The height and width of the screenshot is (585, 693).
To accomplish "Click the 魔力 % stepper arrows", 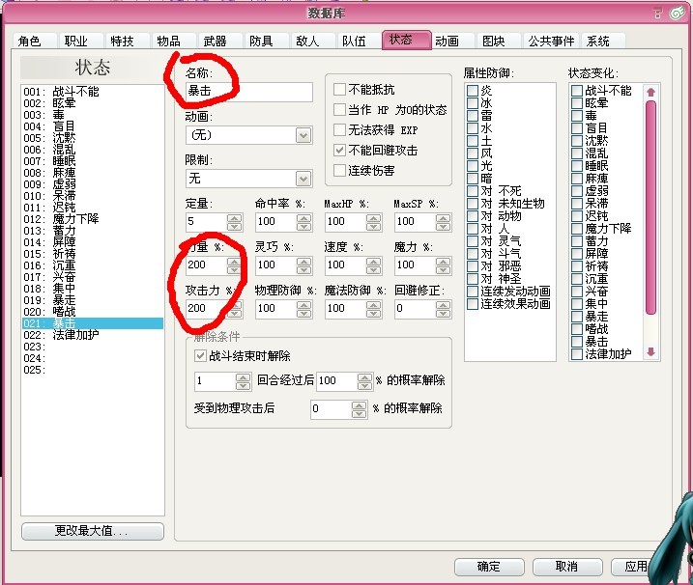I will [443, 265].
